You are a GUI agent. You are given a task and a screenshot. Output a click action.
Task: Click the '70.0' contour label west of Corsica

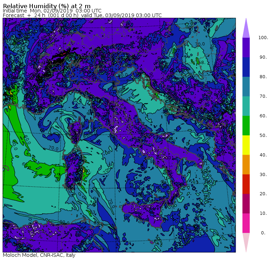click(x=53, y=148)
